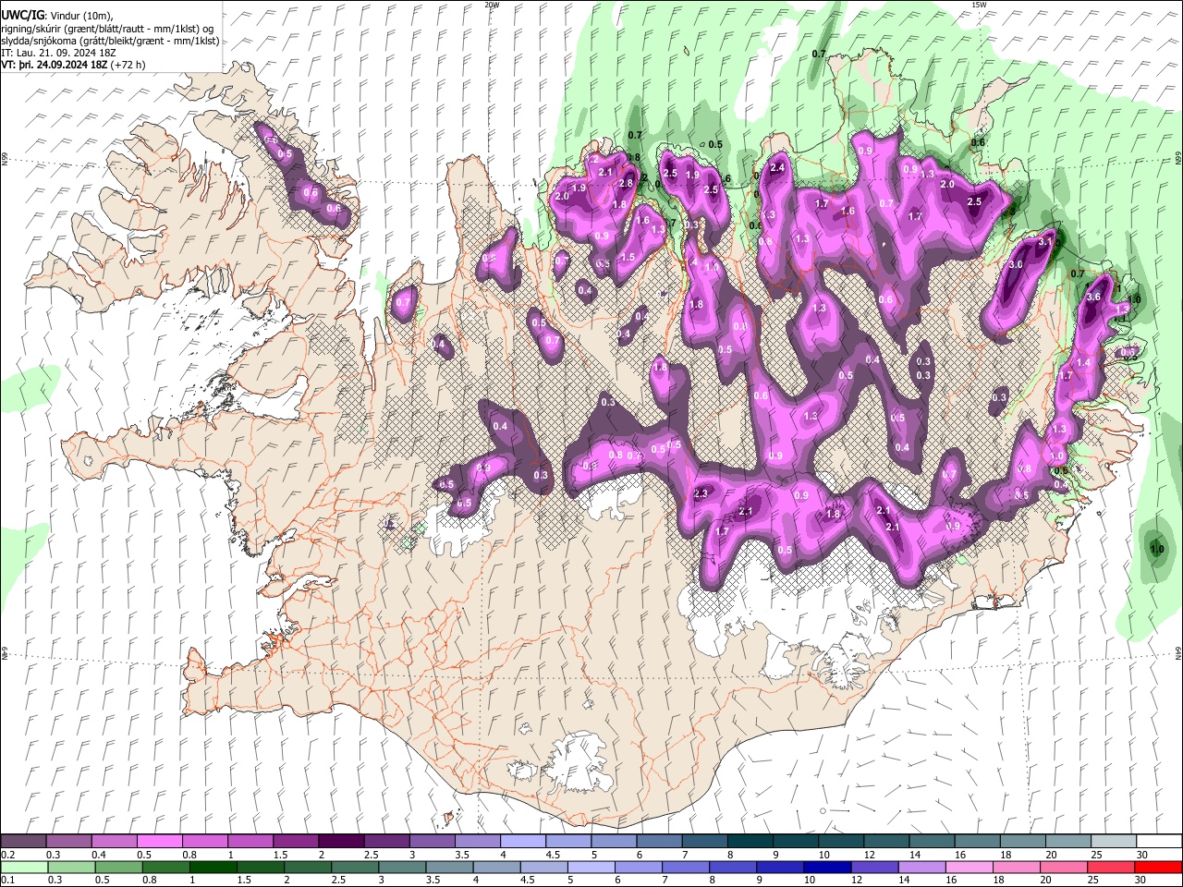Click the palest green 0.1 swatch in lower legend

24,868
